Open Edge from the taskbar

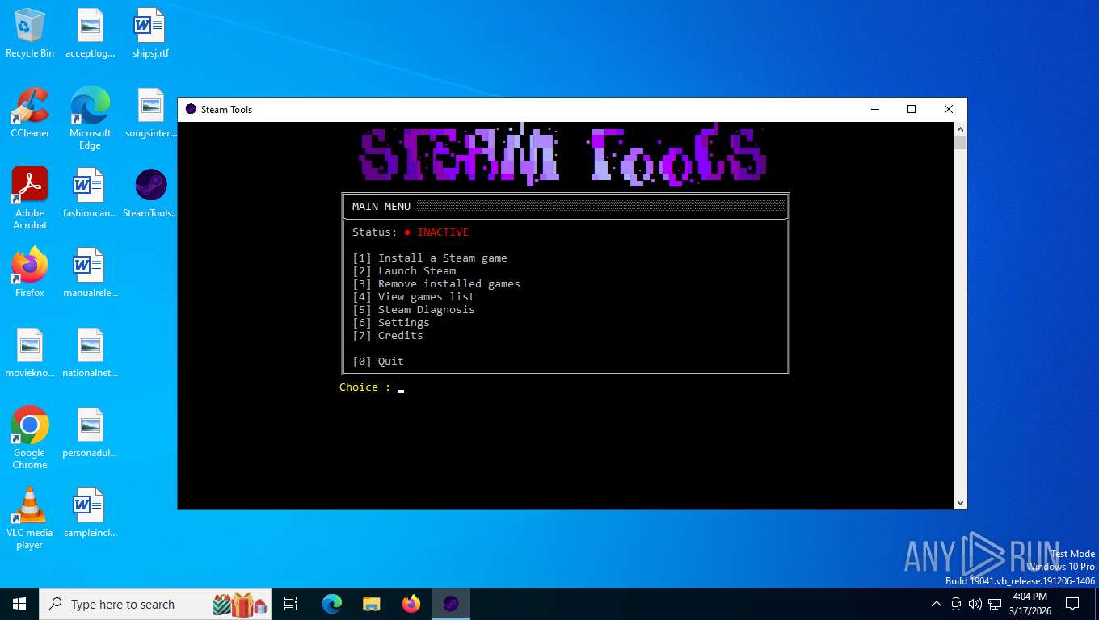tap(332, 604)
